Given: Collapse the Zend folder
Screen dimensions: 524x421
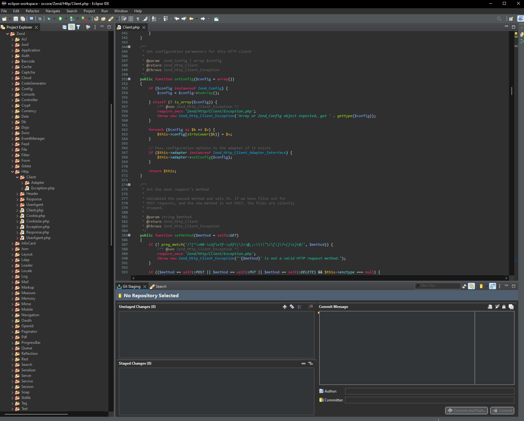Looking at the screenshot, I should click(8, 34).
